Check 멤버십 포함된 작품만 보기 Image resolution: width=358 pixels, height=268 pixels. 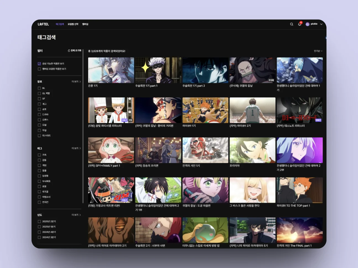[x=39, y=69]
